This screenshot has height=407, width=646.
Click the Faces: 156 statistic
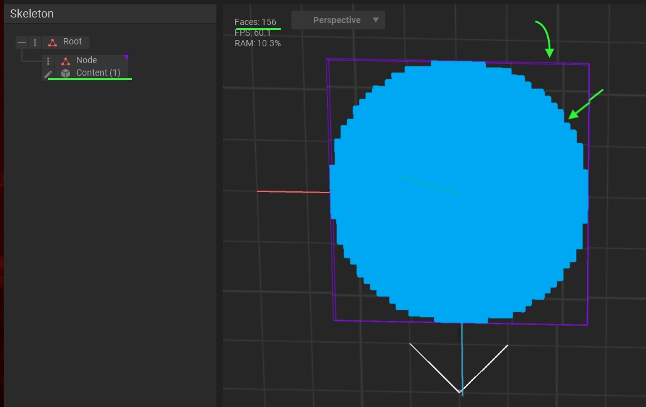pos(255,22)
